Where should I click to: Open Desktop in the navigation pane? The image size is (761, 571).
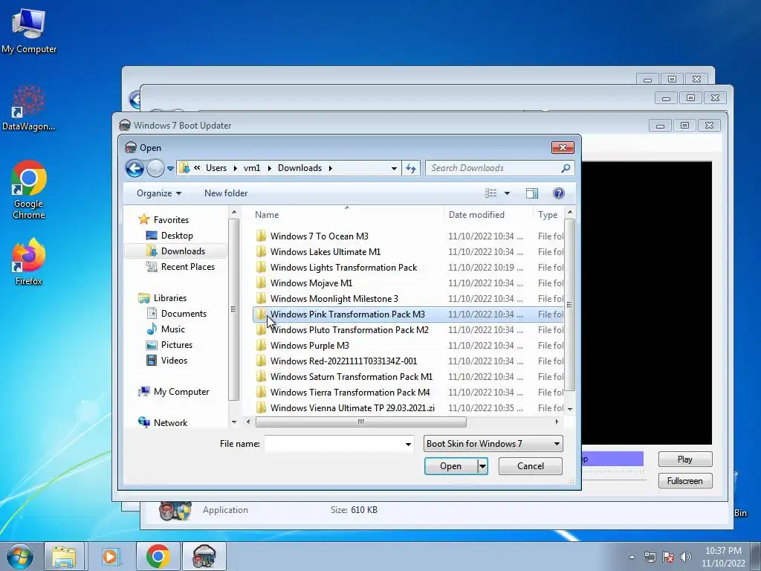[177, 236]
